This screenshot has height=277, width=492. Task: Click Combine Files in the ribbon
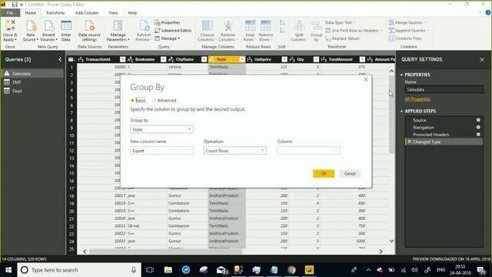pos(405,38)
